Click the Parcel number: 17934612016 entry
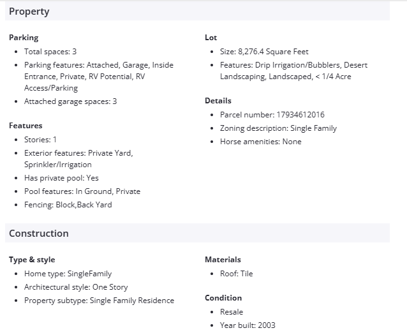Screen dimensions: 407x335 click(x=272, y=115)
